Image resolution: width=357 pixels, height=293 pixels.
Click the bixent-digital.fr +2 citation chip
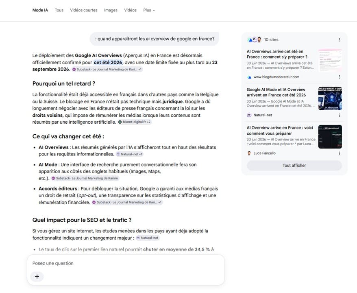[134, 122]
